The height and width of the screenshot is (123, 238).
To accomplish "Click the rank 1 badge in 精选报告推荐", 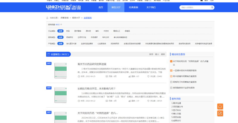I will pyautogui.click(x=171, y=61).
